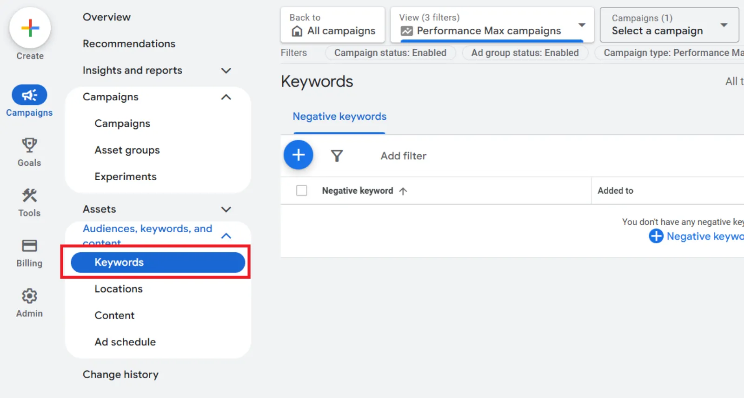Switch to the Negative keywords tab
The width and height of the screenshot is (744, 398).
tap(339, 117)
